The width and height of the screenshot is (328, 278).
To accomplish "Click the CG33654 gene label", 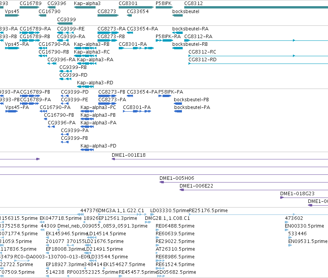I will point(138,12).
